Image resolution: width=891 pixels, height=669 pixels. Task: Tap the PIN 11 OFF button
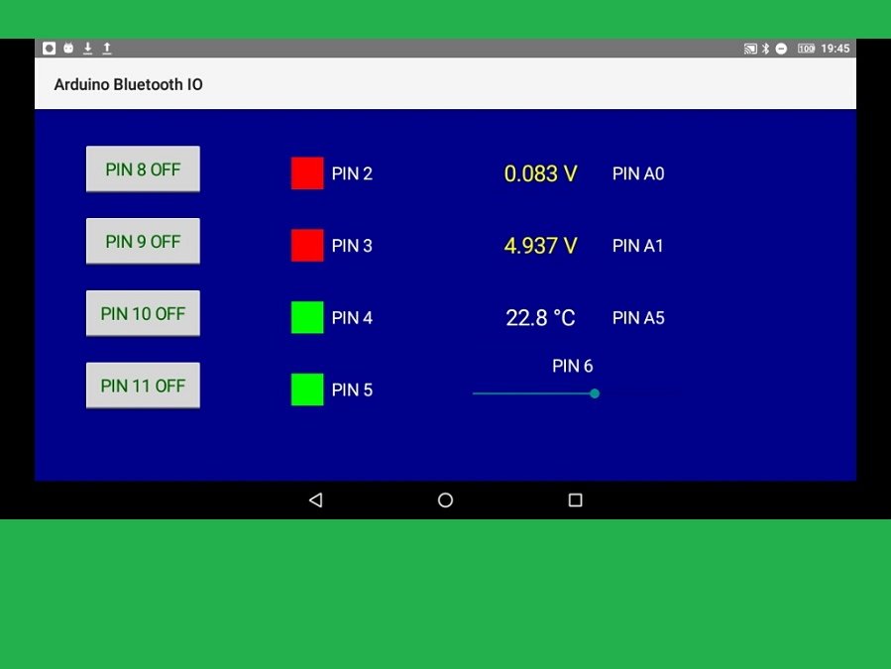(x=143, y=385)
